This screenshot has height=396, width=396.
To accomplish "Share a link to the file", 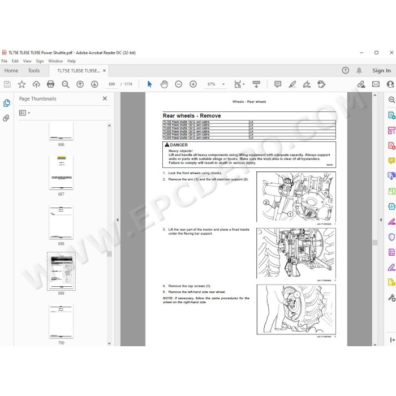I will click(361, 84).
